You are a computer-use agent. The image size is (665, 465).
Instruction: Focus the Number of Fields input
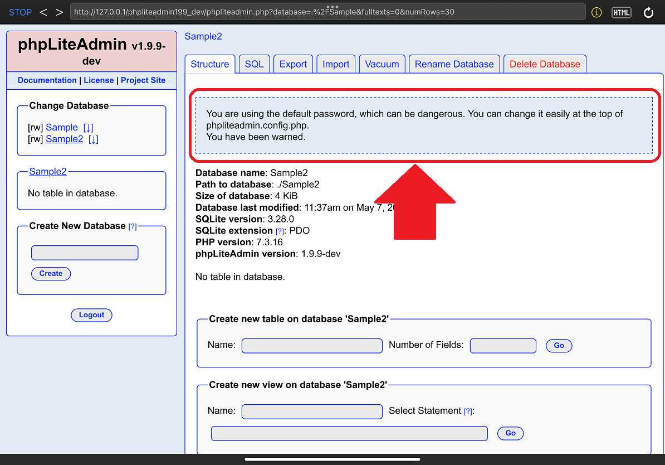[503, 346]
